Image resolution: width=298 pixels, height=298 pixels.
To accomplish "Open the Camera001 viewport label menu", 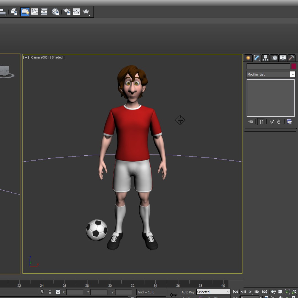I will (39, 57).
